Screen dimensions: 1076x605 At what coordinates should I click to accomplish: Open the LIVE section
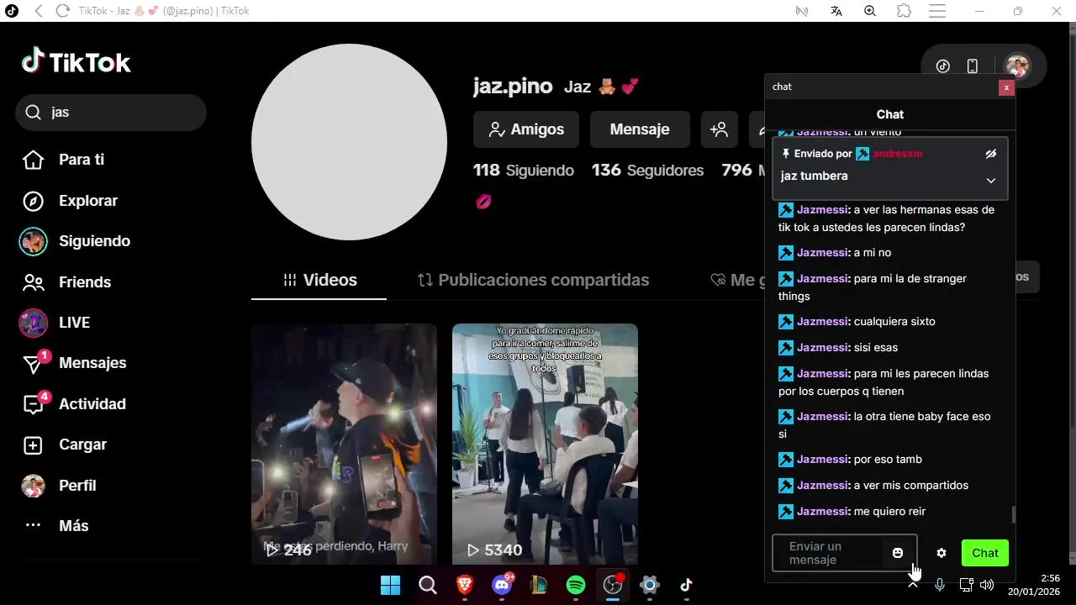coord(55,323)
